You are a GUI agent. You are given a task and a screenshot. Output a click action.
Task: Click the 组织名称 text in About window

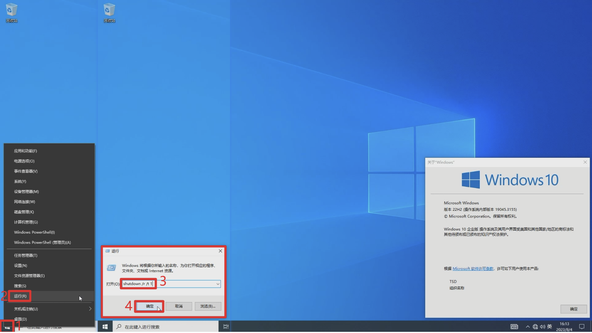(x=457, y=288)
